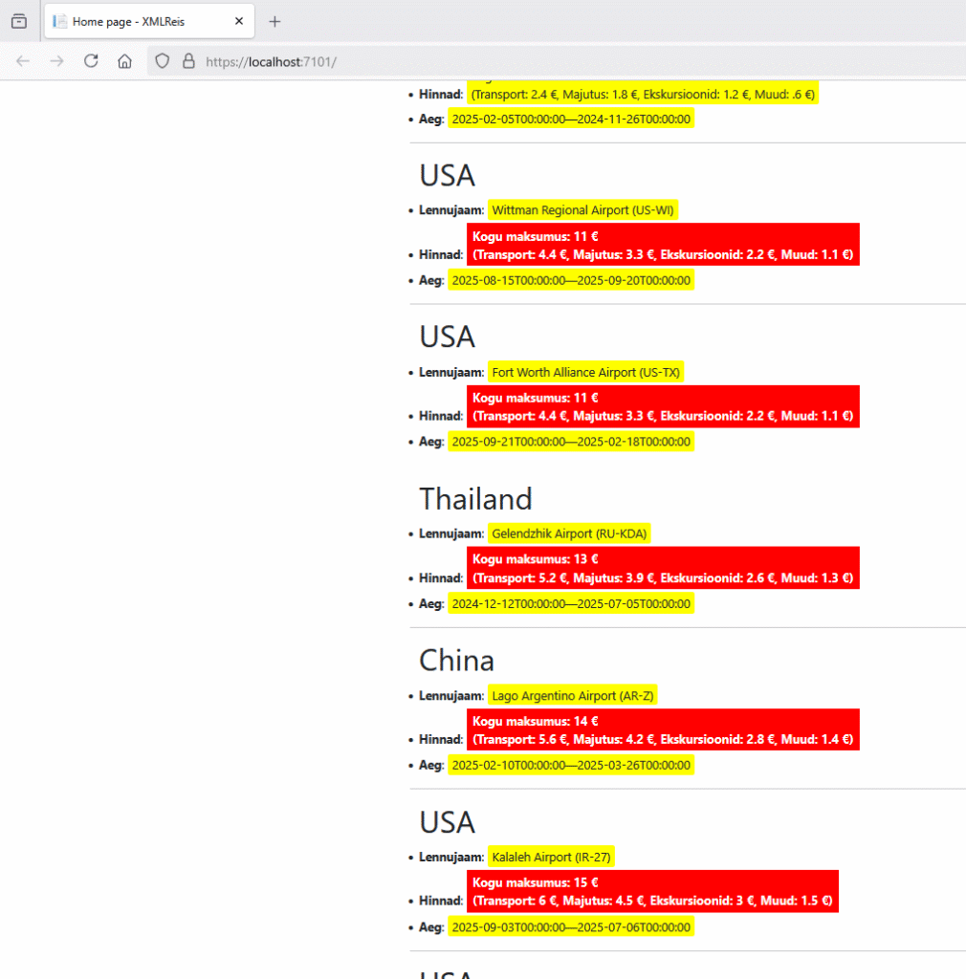966x979 pixels.
Task: Close the Home page - XMLReis tab
Action: coord(239,21)
